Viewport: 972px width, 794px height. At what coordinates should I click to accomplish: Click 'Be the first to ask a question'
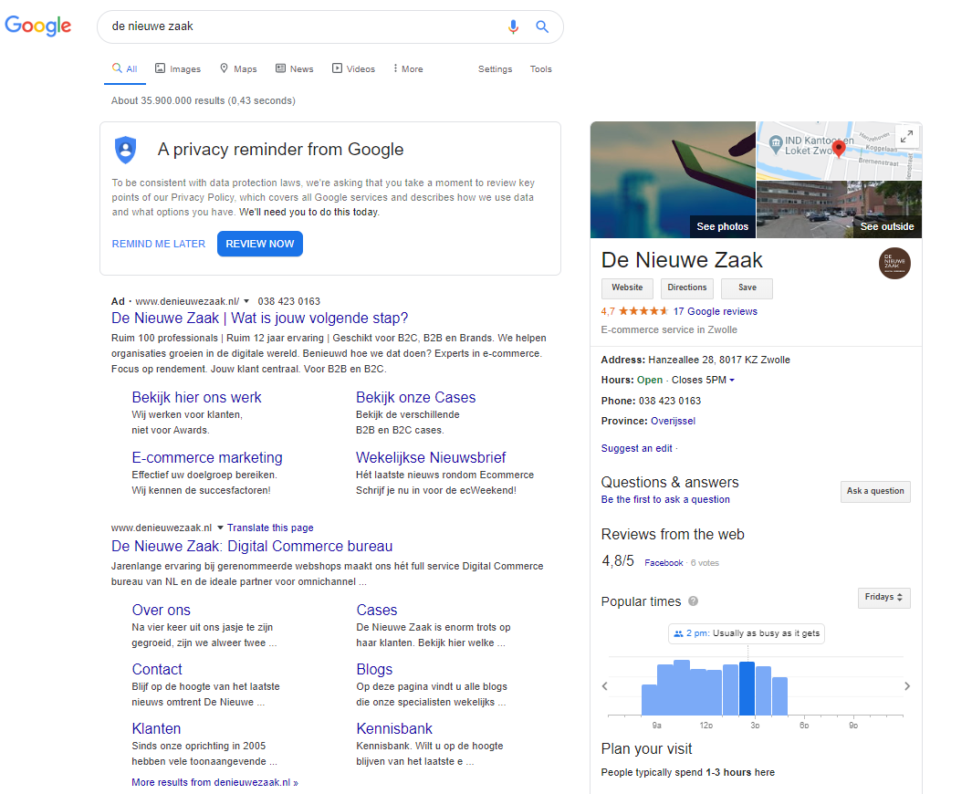point(665,499)
